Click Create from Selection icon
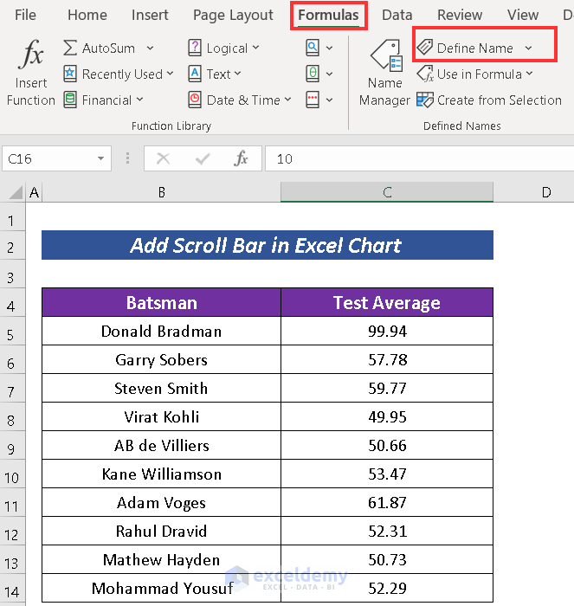Screen dimensions: 574x606 [425, 100]
